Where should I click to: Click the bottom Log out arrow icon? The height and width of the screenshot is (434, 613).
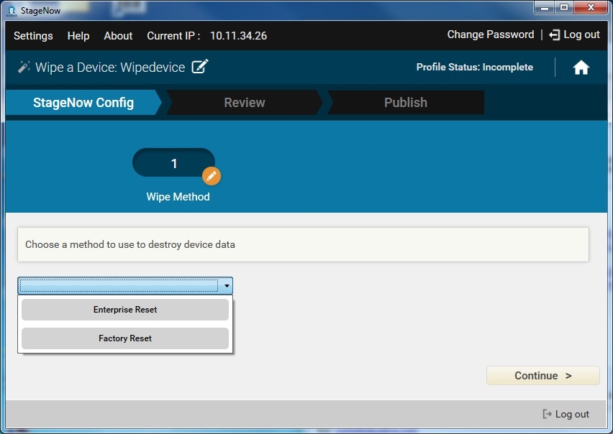pyautogui.click(x=547, y=414)
